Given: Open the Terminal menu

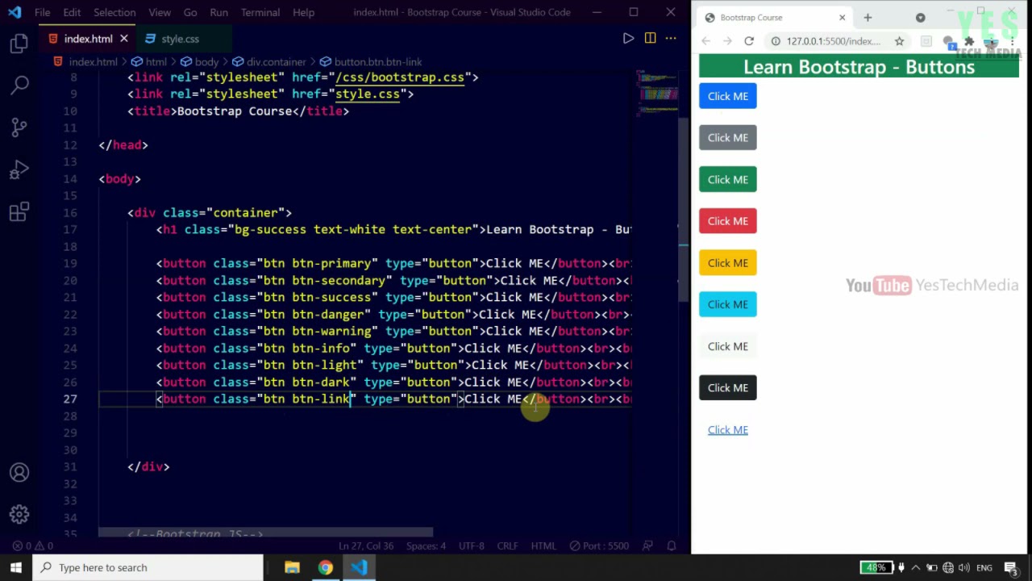Looking at the screenshot, I should pyautogui.click(x=260, y=12).
